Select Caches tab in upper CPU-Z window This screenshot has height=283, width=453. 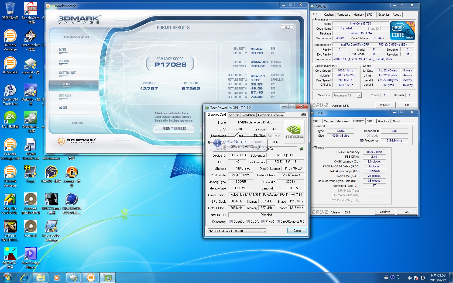tap(329, 15)
